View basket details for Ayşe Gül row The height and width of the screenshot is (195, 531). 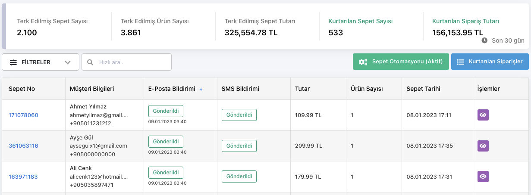click(x=483, y=146)
